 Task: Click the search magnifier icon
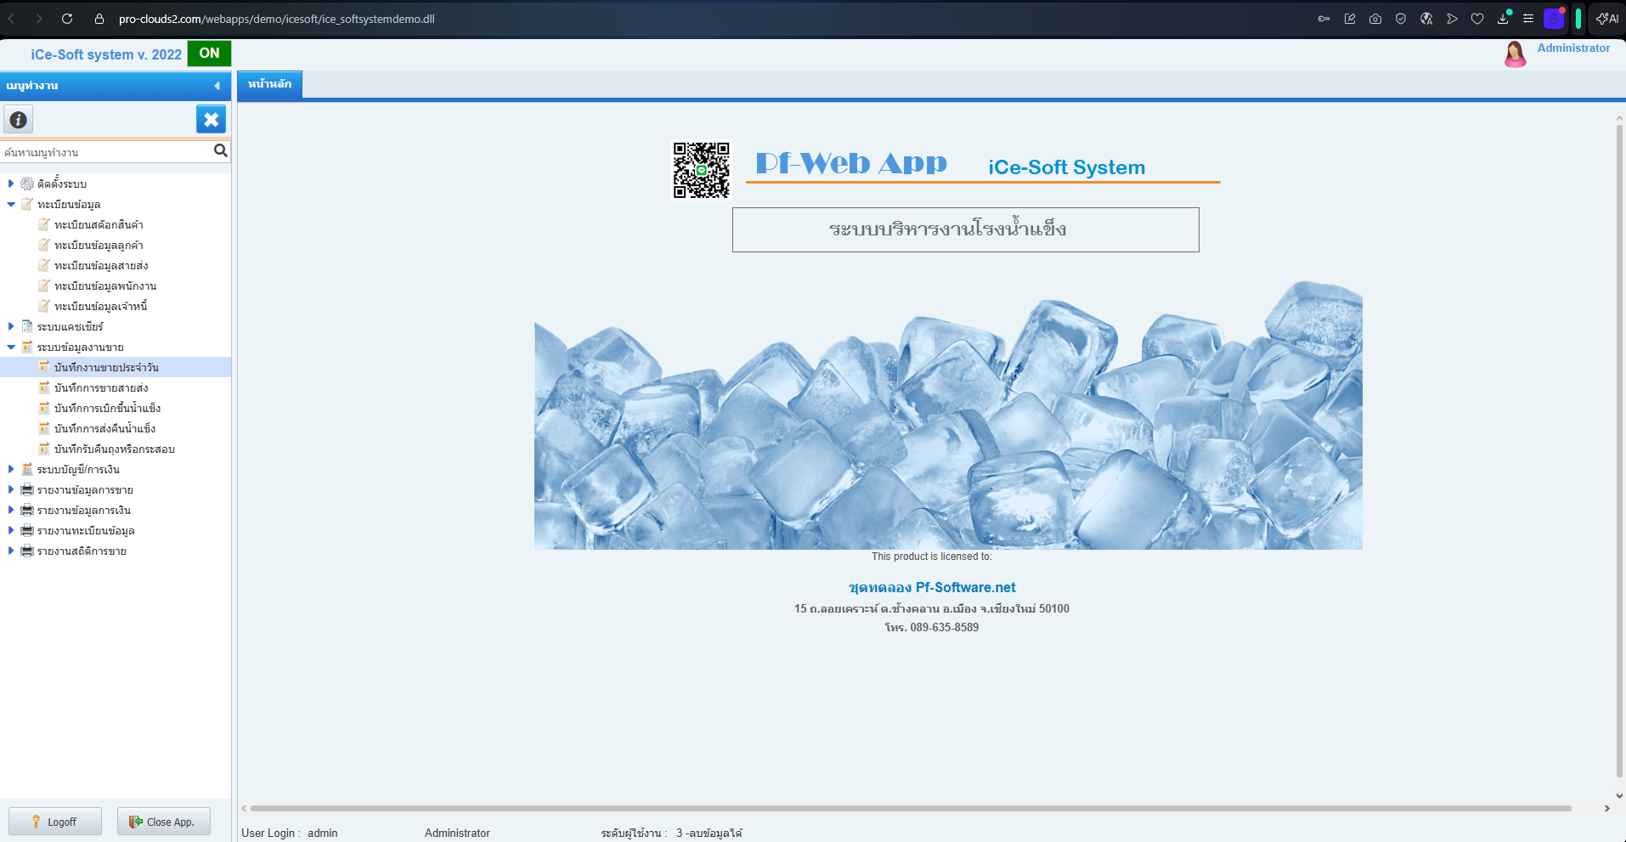point(220,151)
